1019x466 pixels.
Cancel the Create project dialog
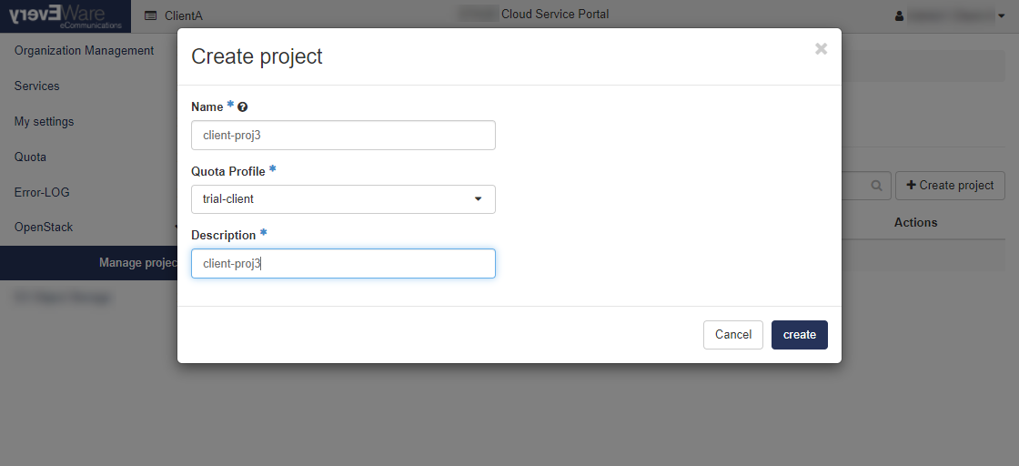tap(733, 335)
